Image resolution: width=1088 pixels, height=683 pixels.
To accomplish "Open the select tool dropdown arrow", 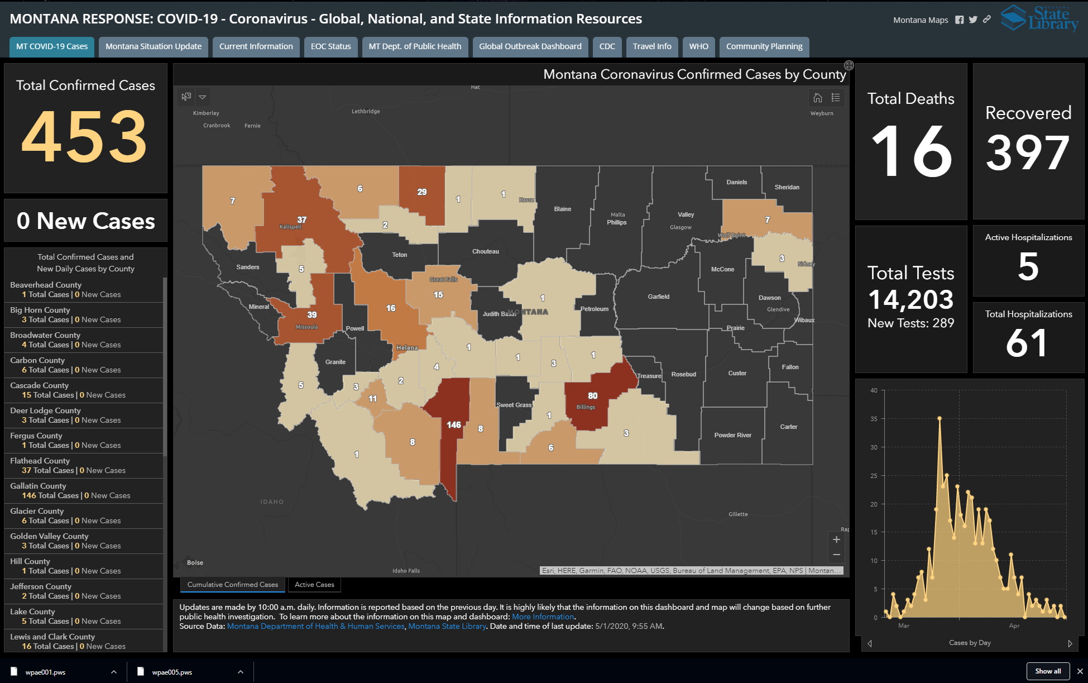I will [203, 97].
